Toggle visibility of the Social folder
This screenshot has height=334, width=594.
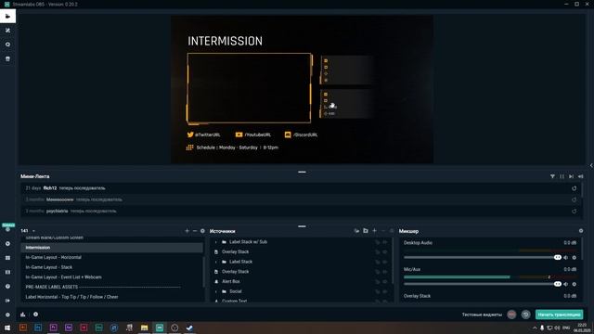pos(385,291)
